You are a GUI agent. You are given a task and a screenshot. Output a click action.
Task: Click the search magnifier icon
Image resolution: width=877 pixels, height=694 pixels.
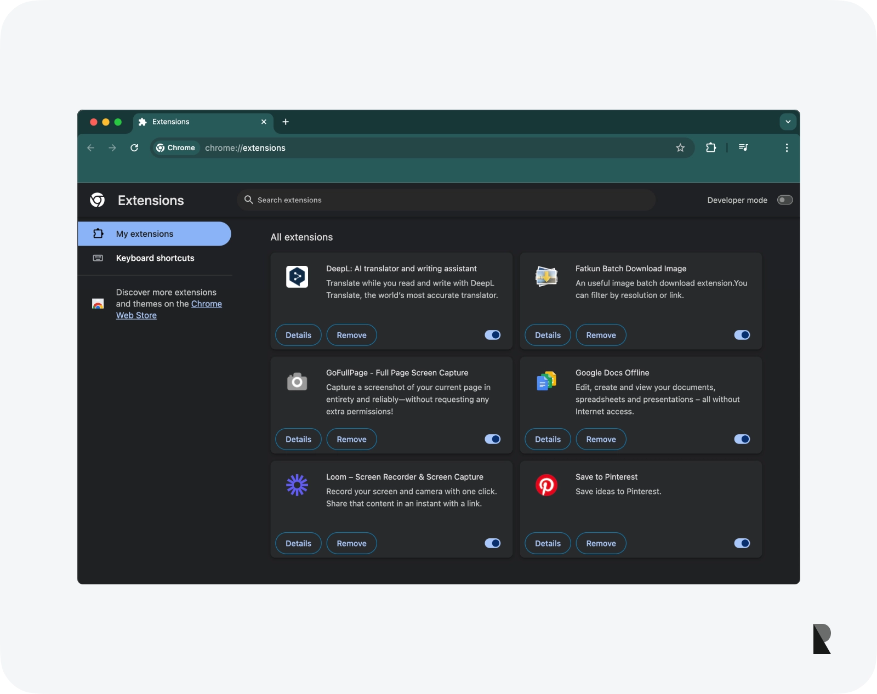248,200
